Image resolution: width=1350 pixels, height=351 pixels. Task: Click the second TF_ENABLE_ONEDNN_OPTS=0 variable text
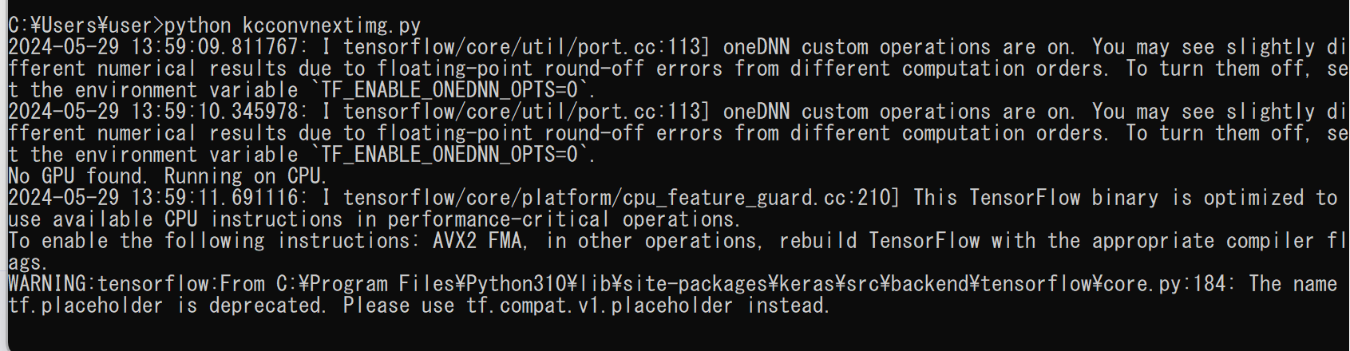[x=453, y=156]
